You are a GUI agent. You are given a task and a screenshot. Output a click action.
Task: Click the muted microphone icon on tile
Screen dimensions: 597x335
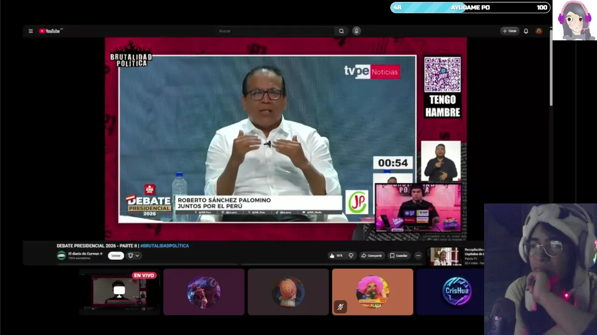tap(340, 307)
